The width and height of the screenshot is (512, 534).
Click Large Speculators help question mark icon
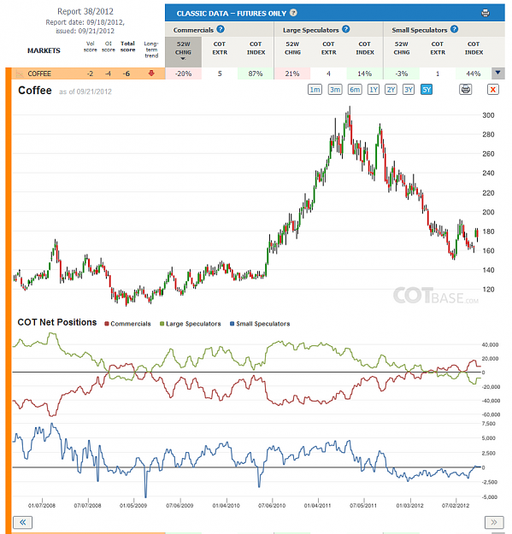coord(346,29)
